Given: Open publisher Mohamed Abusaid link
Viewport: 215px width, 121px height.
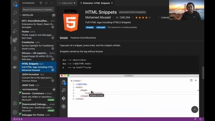Looking at the screenshot, I should [98, 17].
